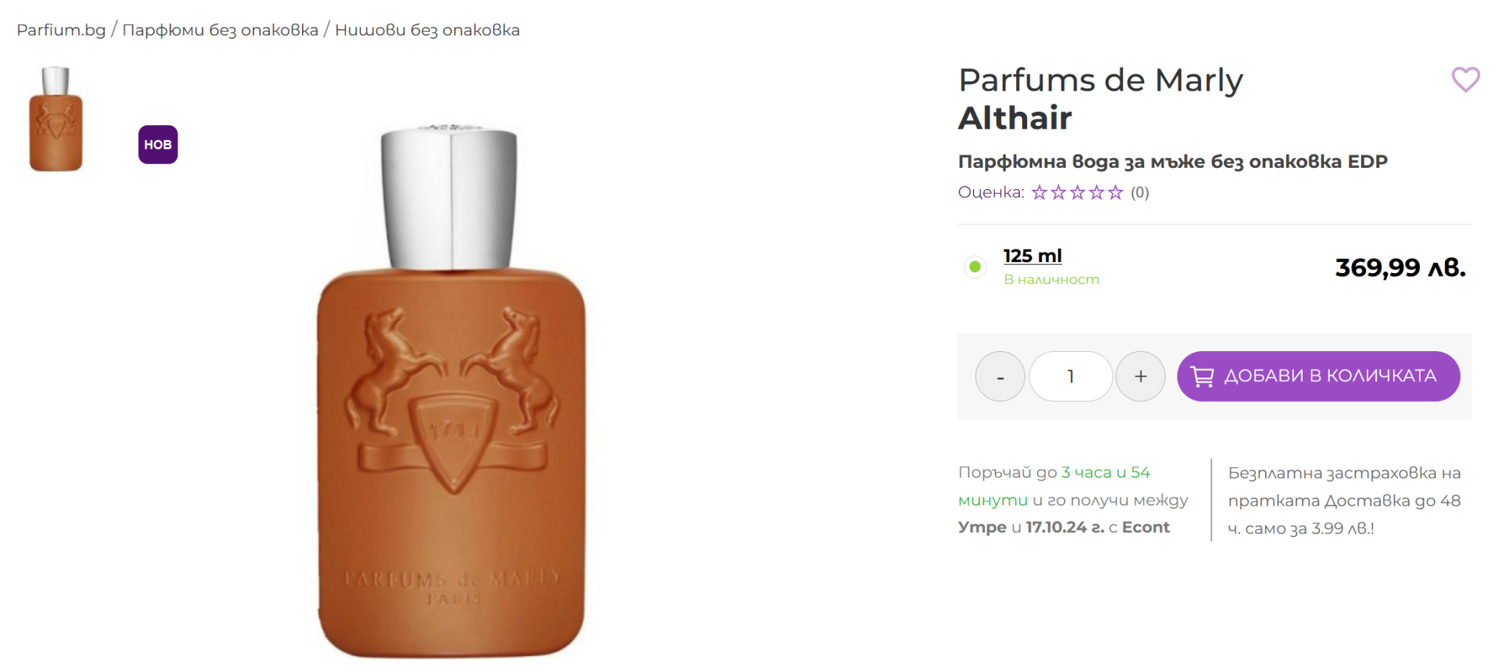Click the 369,99 лв. price

(x=1400, y=267)
